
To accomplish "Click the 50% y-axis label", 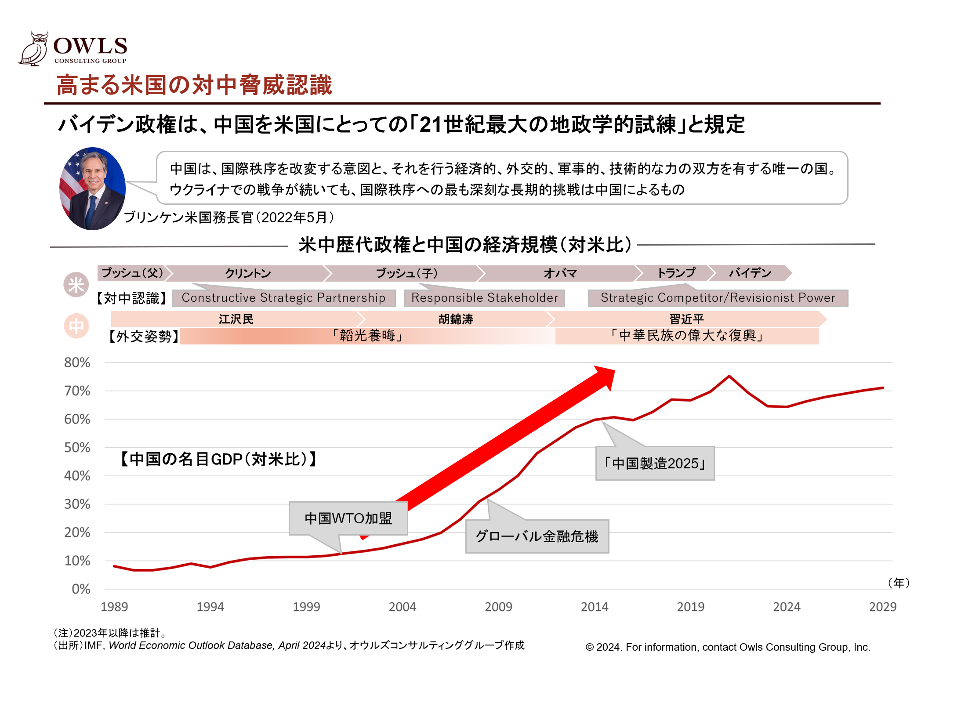I will click(77, 448).
